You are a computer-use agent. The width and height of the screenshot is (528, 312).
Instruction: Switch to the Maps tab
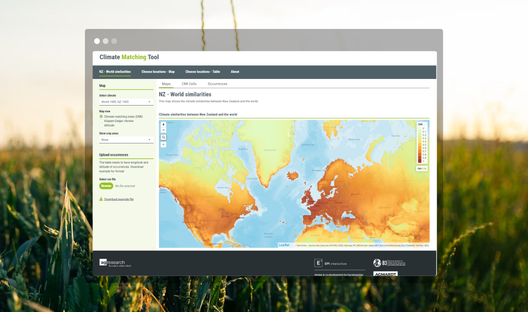click(x=166, y=84)
